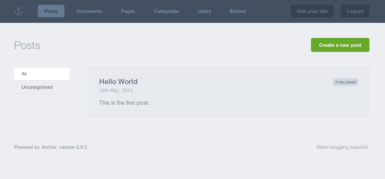
Task: Click the Powered by Anchor footer text
Action: click(35, 147)
